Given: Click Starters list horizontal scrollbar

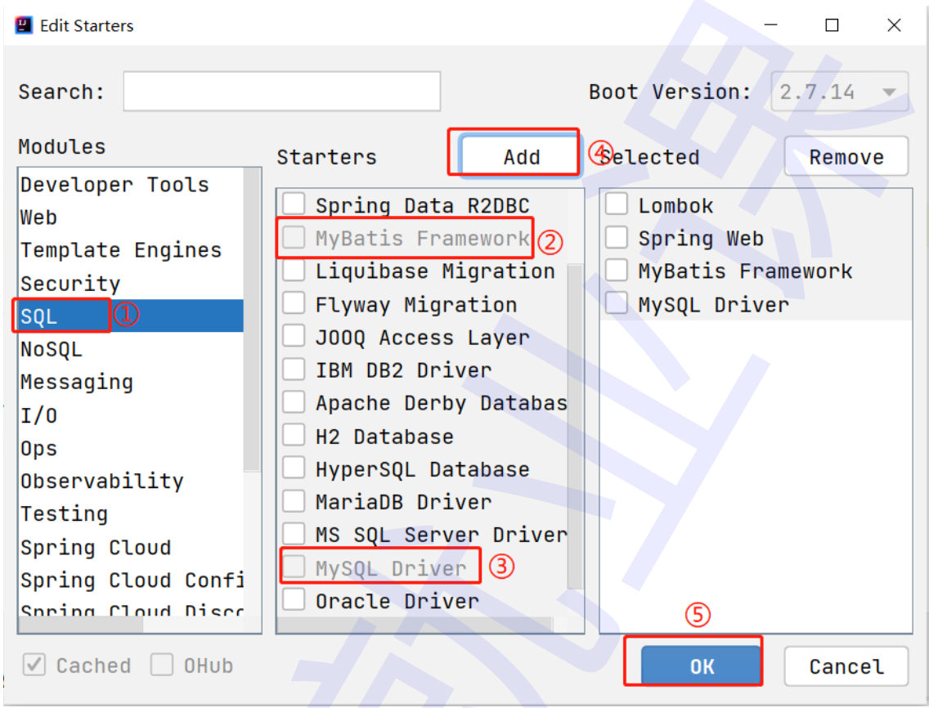Looking at the screenshot, I should point(415,625).
